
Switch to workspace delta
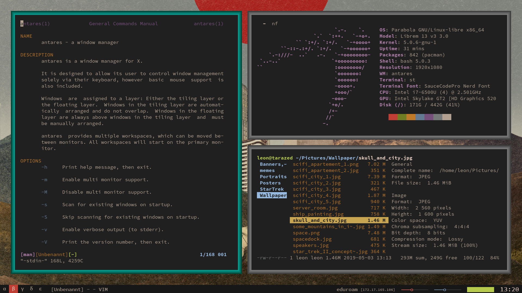pos(32,289)
